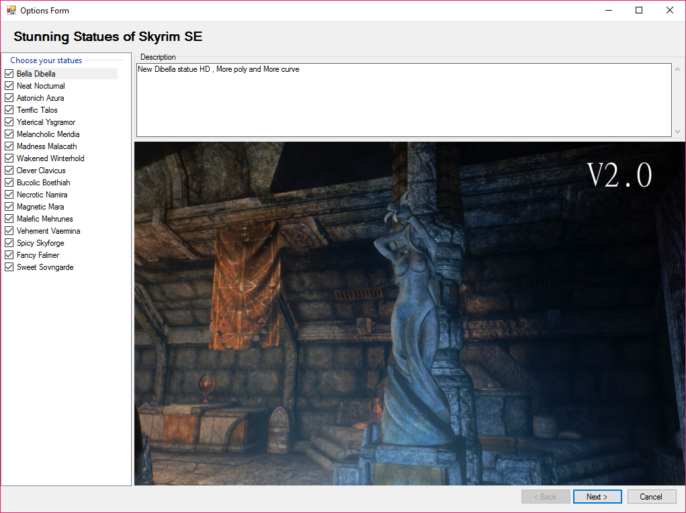Toggle the Neat Nocturnal checkbox
Screen dimensions: 686x513
point(9,86)
